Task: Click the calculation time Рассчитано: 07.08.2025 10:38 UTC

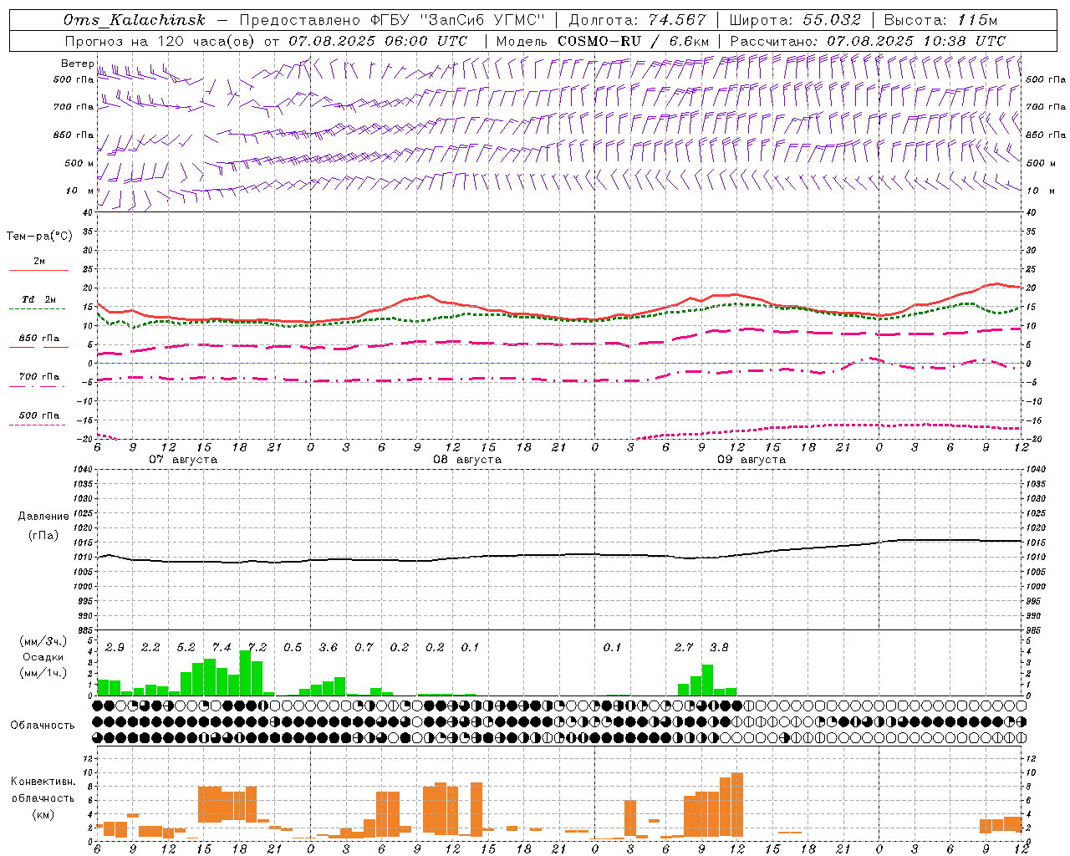Action: tap(868, 41)
